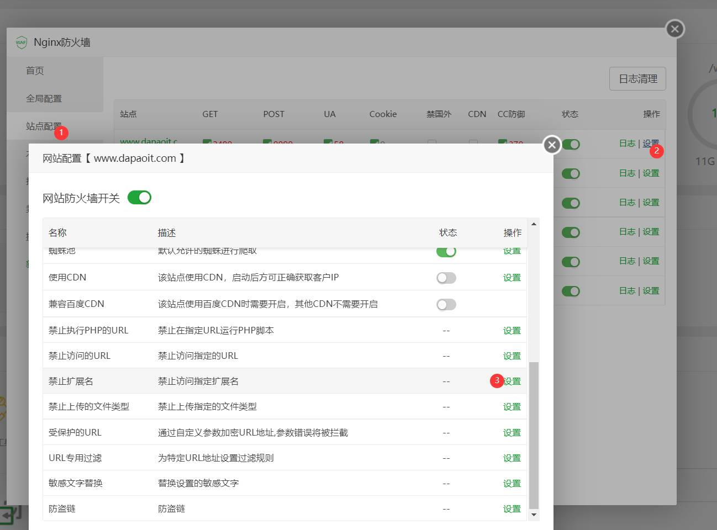Toggle the 网站防火墙开关 switch
The height and width of the screenshot is (530, 717).
point(139,198)
